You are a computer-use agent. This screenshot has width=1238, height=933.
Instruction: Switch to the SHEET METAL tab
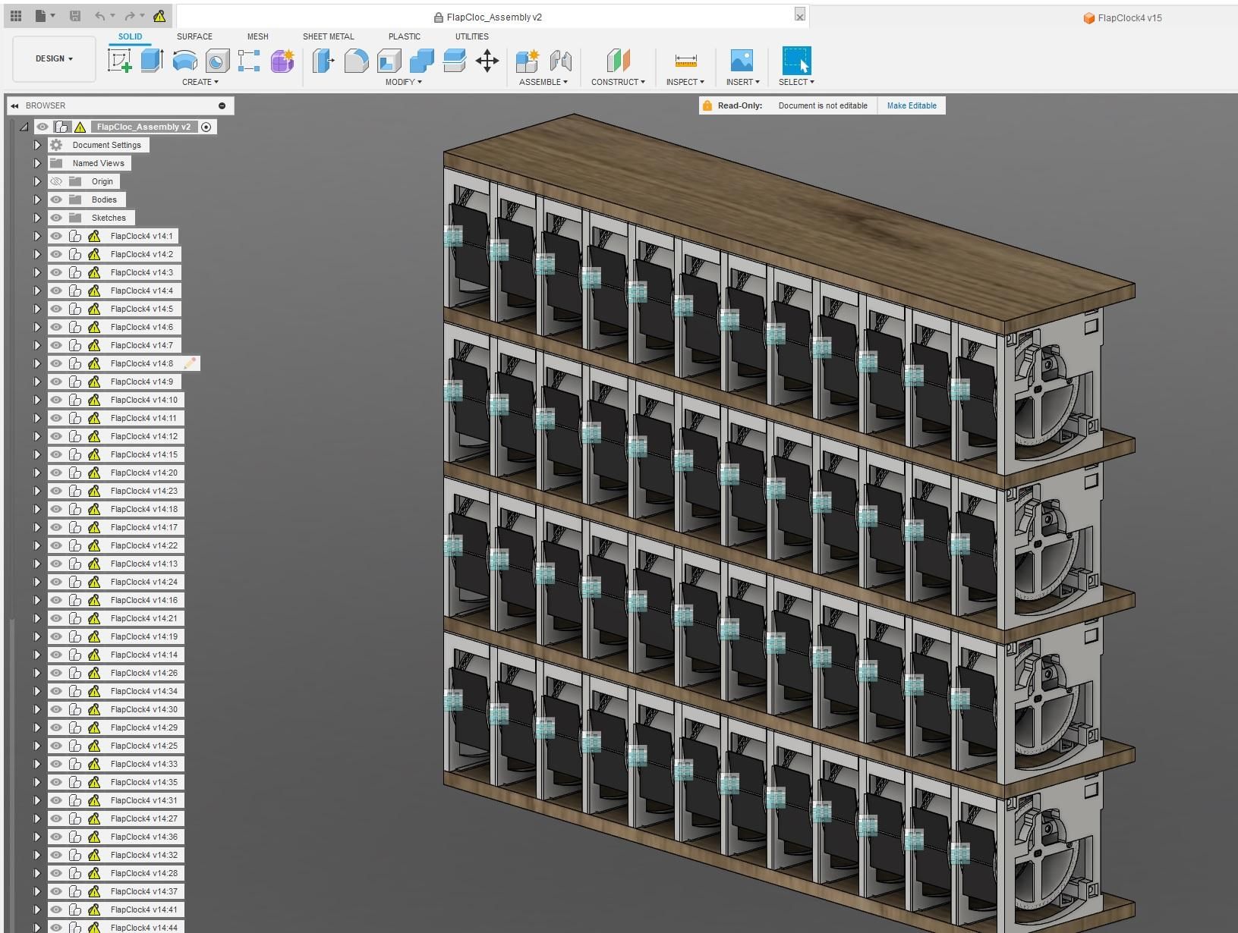(328, 36)
